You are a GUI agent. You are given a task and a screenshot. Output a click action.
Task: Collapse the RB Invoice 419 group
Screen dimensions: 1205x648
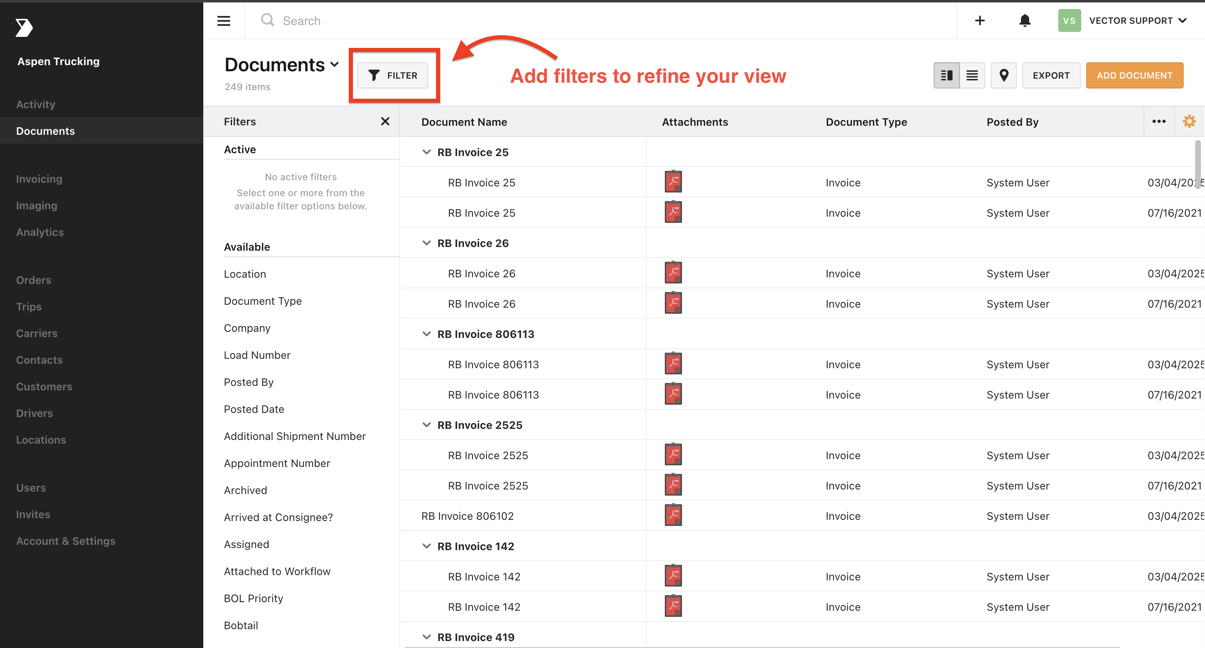(x=426, y=637)
